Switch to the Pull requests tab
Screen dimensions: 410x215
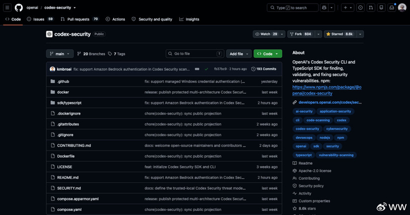[80, 19]
